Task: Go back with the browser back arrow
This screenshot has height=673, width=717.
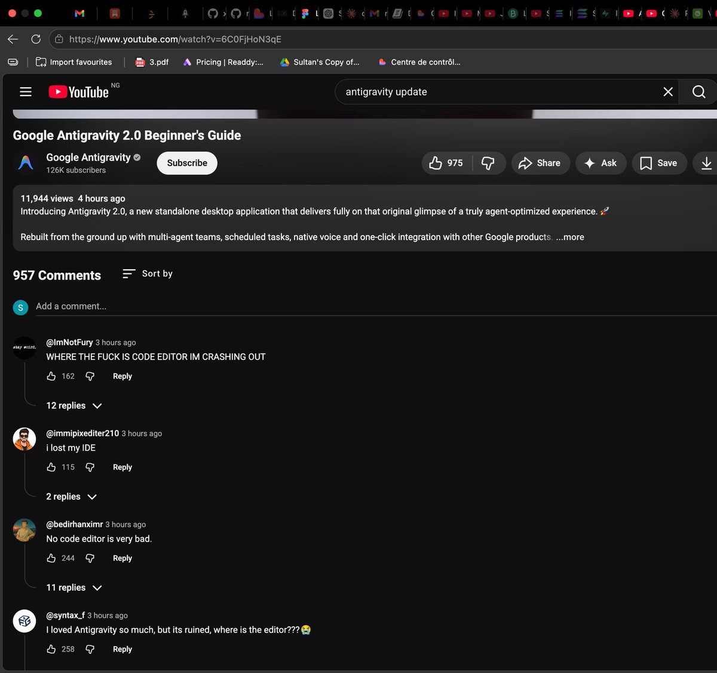Action: click(x=13, y=39)
